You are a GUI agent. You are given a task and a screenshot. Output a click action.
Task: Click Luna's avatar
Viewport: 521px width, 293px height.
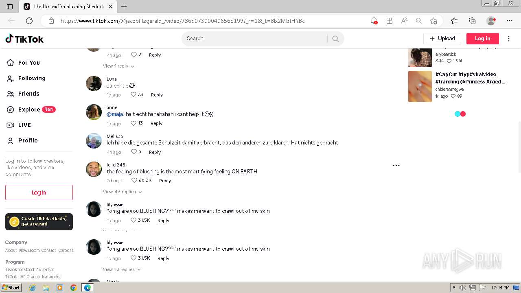[94, 83]
